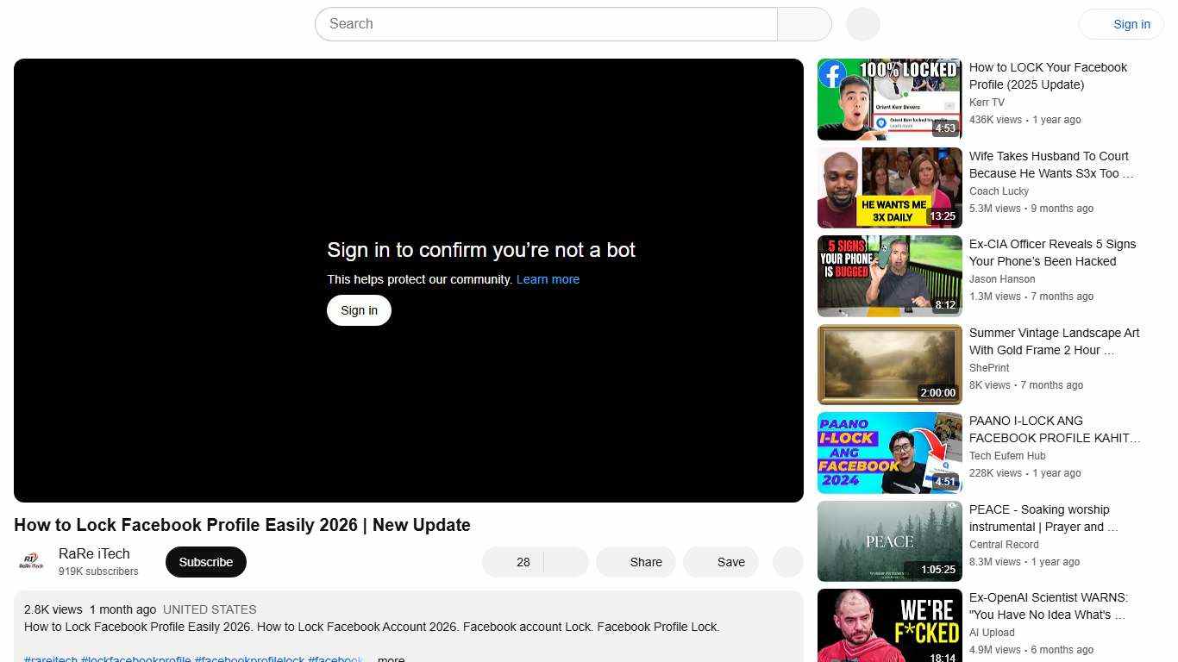The image size is (1178, 662).
Task: Open more actions next to the Save button
Action: point(787,562)
